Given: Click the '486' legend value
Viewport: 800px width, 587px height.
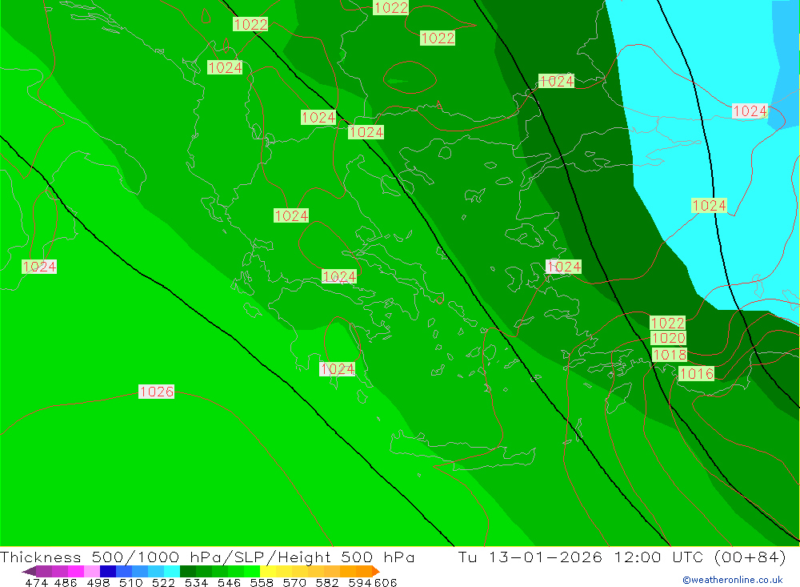Looking at the screenshot, I should 66,582.
